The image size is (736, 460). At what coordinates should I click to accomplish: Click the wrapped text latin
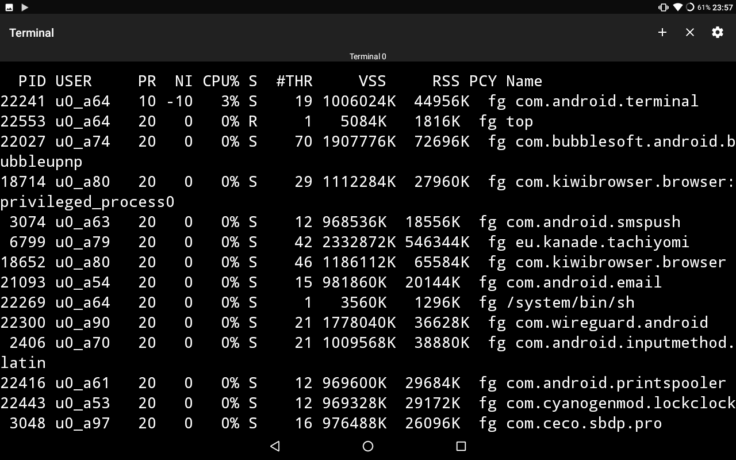(23, 363)
